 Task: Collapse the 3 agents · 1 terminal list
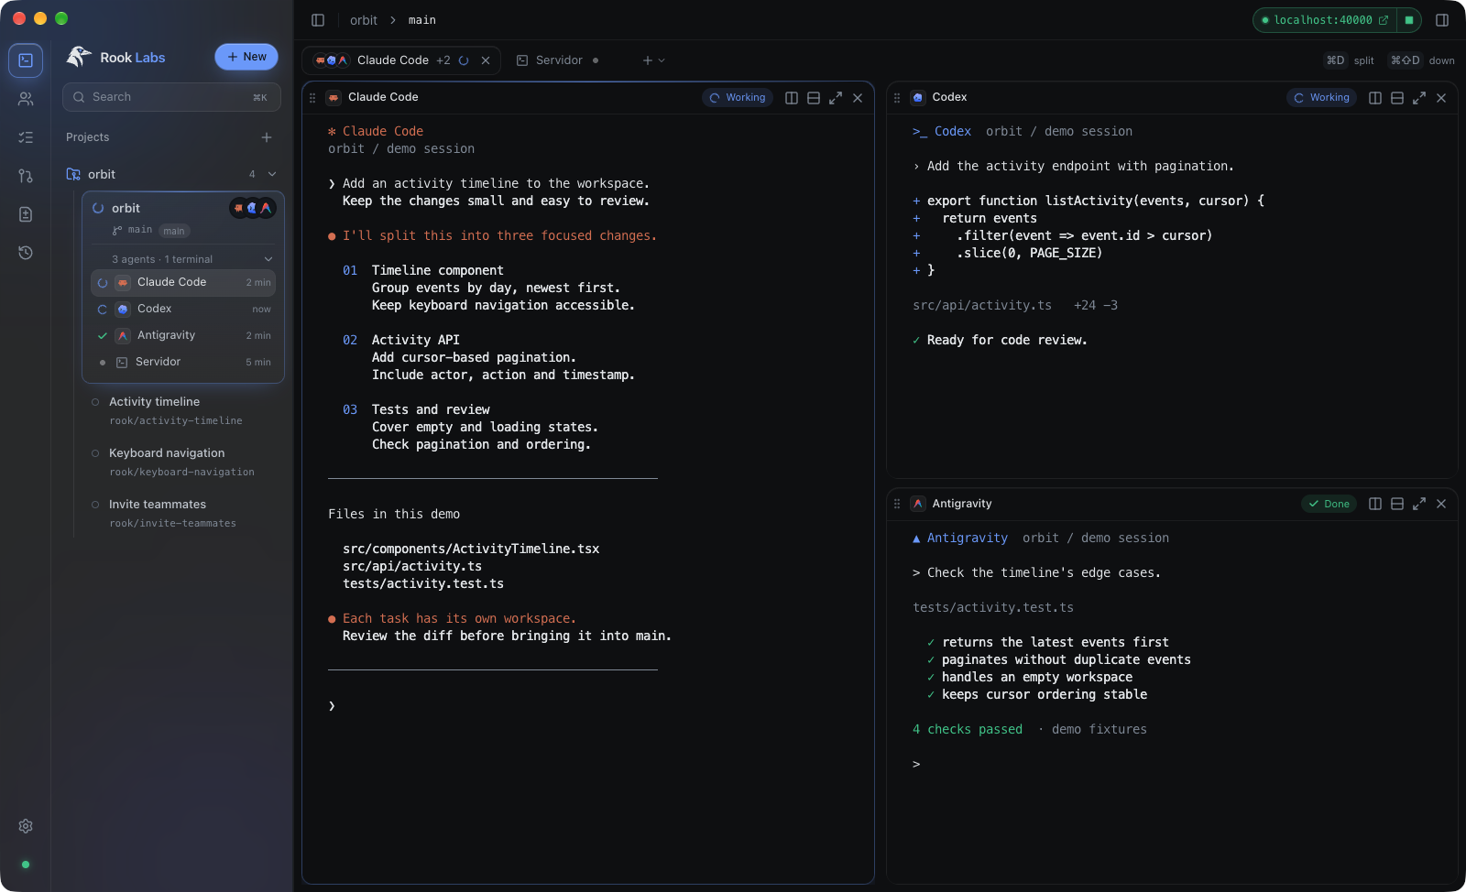click(268, 259)
